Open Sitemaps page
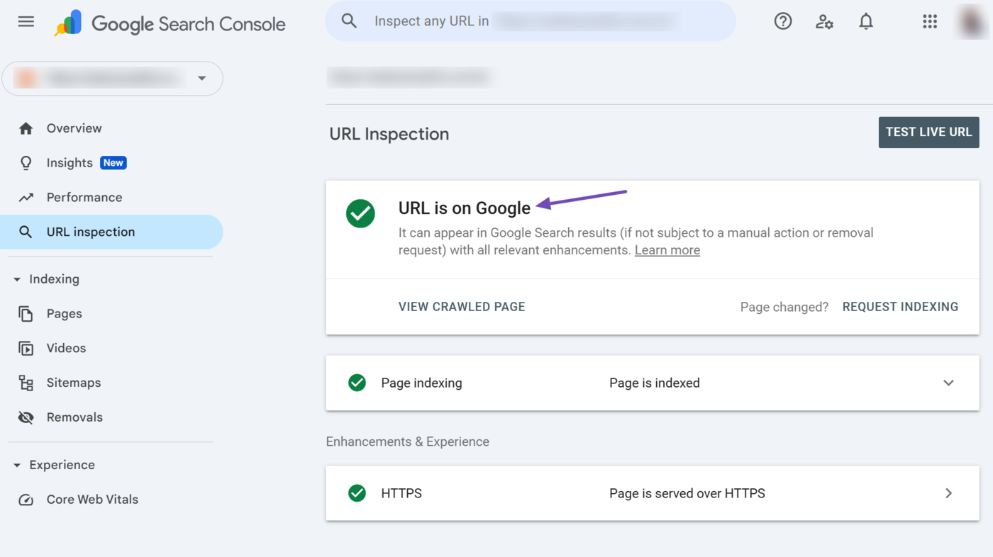Viewport: 993px width, 557px height. [74, 383]
